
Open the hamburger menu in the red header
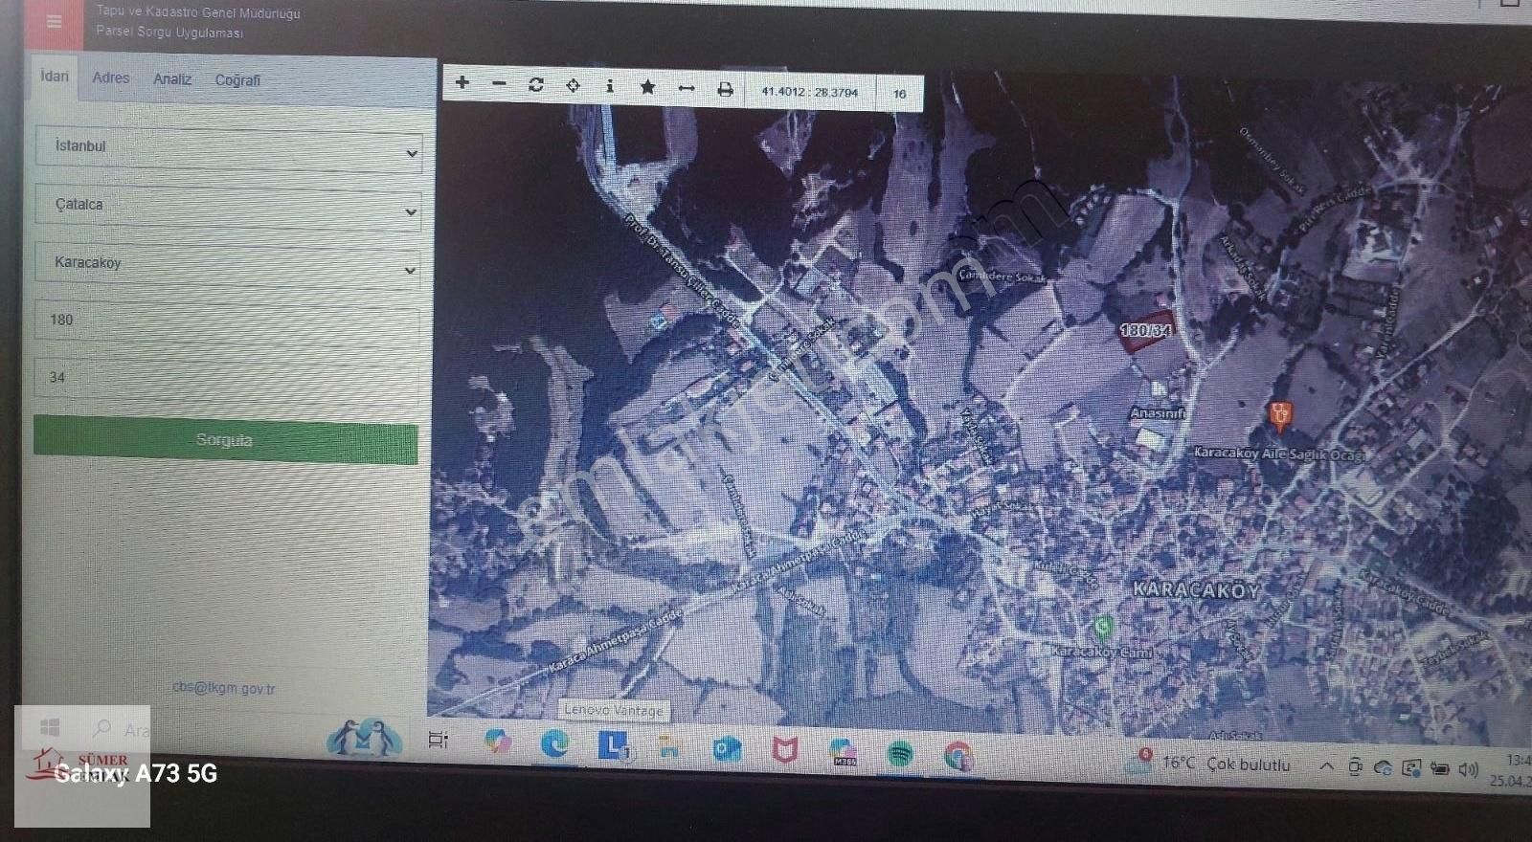[54, 21]
